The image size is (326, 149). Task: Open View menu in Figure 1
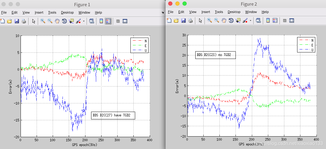[26, 12]
